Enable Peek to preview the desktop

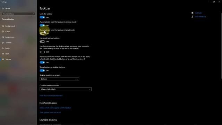(42, 52)
